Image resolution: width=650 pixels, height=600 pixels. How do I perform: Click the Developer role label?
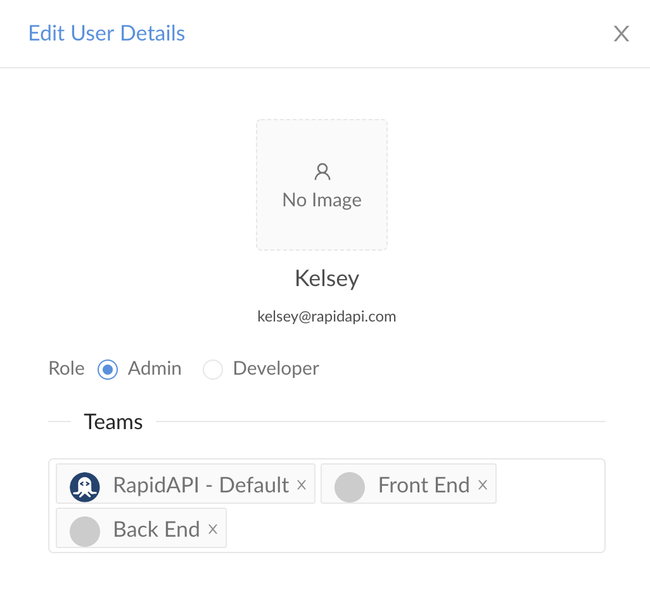coord(276,368)
